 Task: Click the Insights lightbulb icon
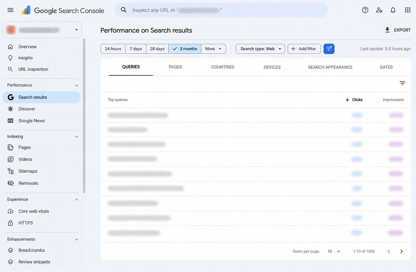[x=10, y=58]
